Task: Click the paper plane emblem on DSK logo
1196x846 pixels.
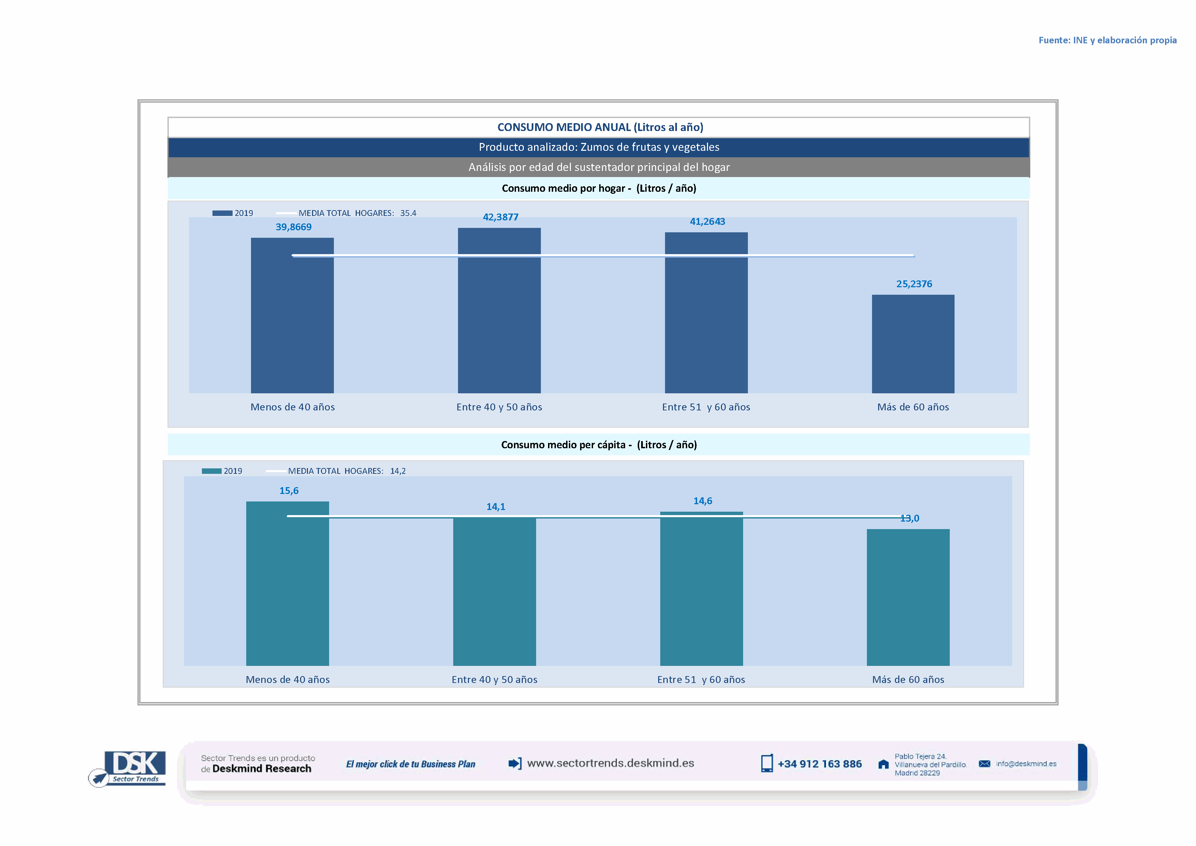Action: [x=98, y=778]
